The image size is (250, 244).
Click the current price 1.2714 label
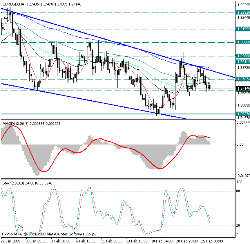point(243,89)
